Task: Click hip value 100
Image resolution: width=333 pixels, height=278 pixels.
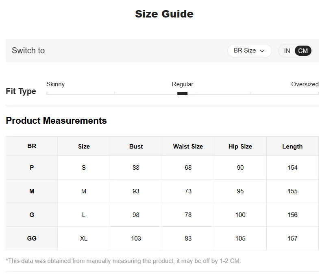Action: (x=240, y=215)
